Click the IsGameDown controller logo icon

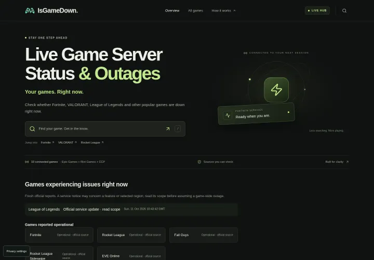click(x=30, y=10)
